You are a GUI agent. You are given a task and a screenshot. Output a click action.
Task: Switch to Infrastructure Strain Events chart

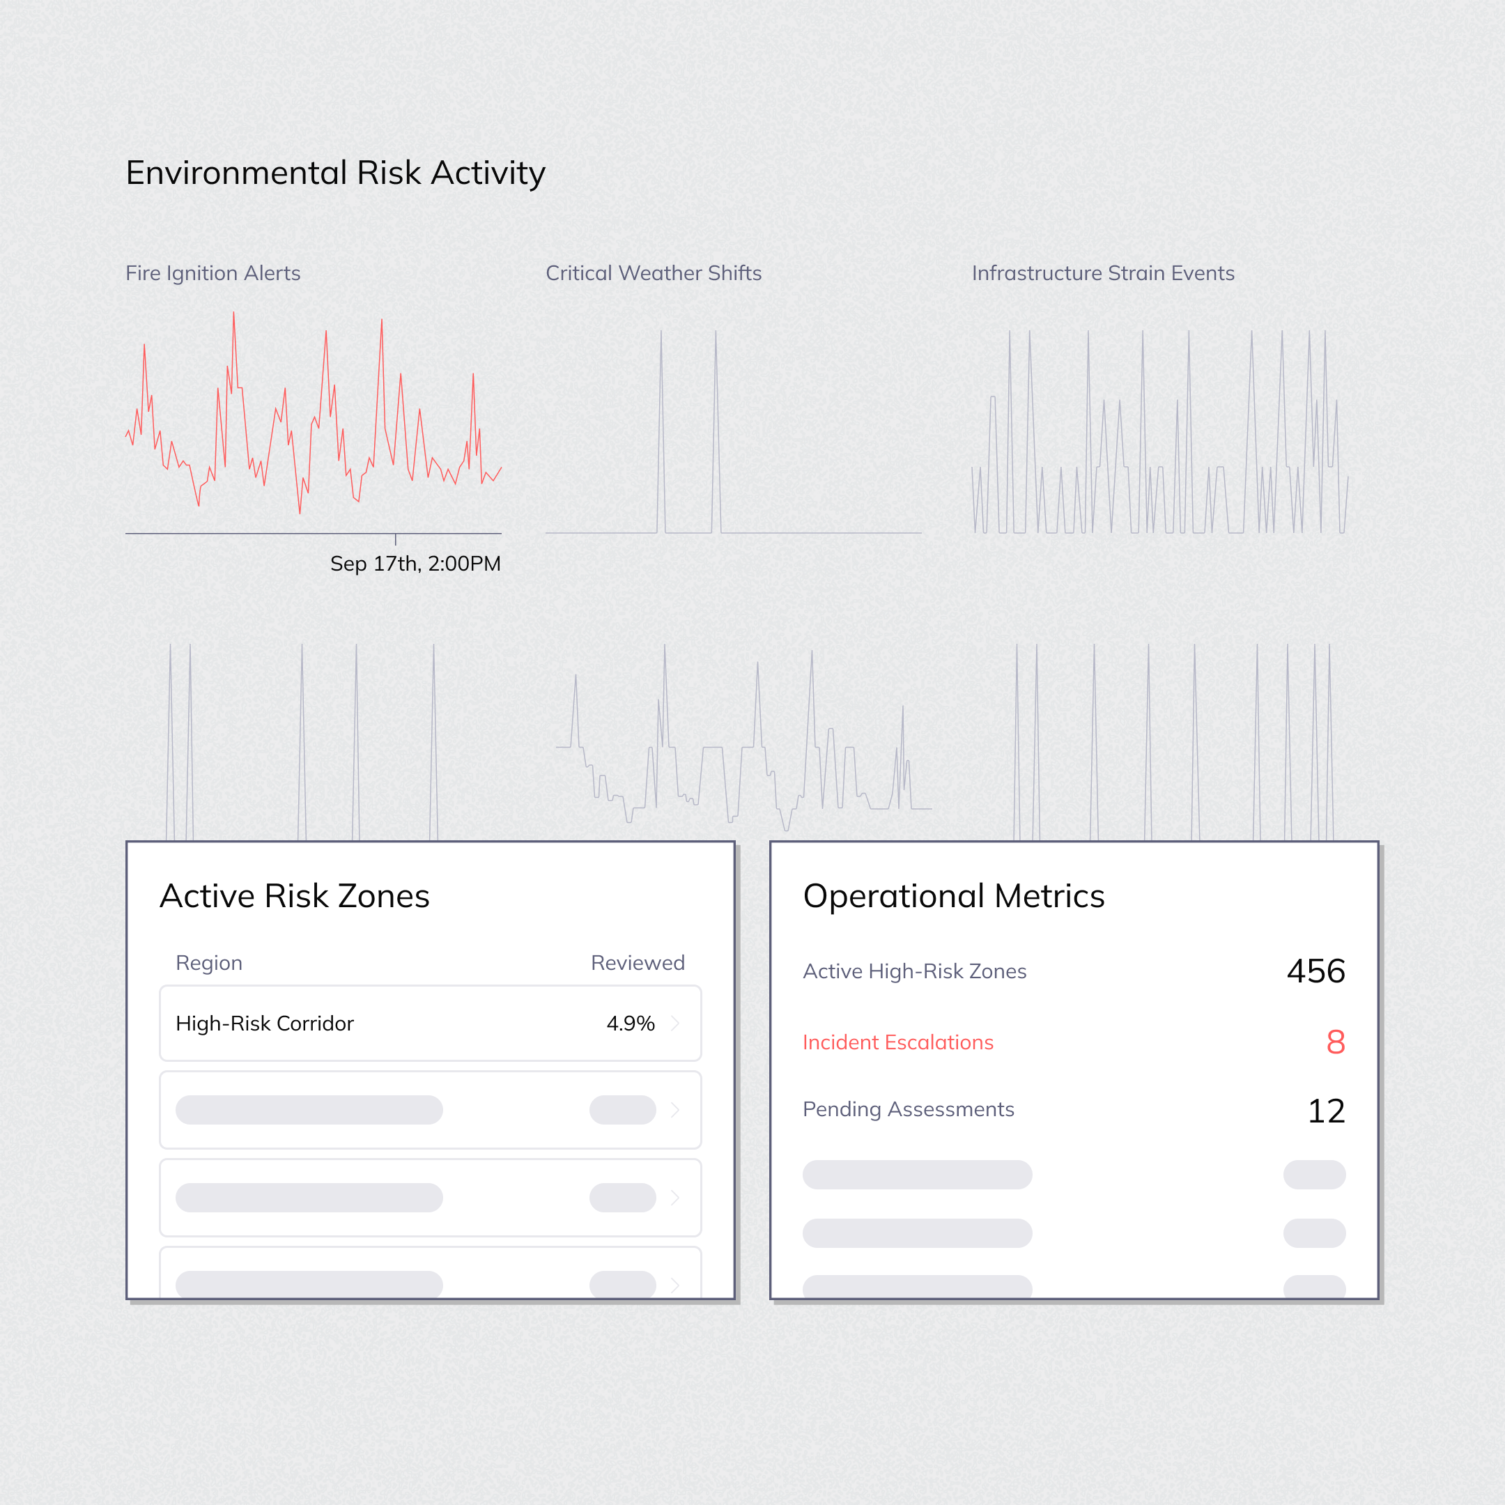[1103, 273]
